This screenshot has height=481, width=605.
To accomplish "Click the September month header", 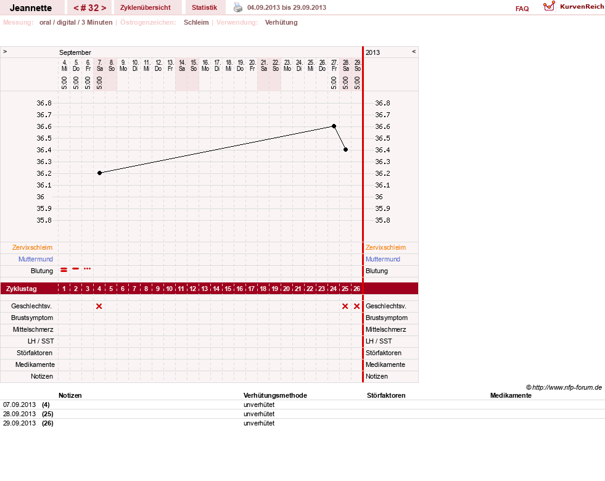I will point(75,52).
